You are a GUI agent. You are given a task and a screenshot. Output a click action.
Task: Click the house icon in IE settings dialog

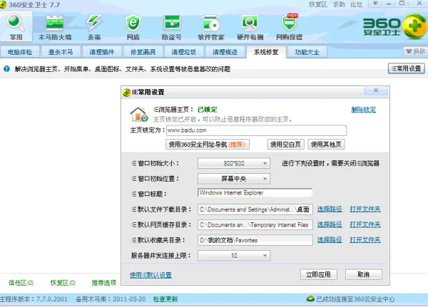click(x=138, y=114)
